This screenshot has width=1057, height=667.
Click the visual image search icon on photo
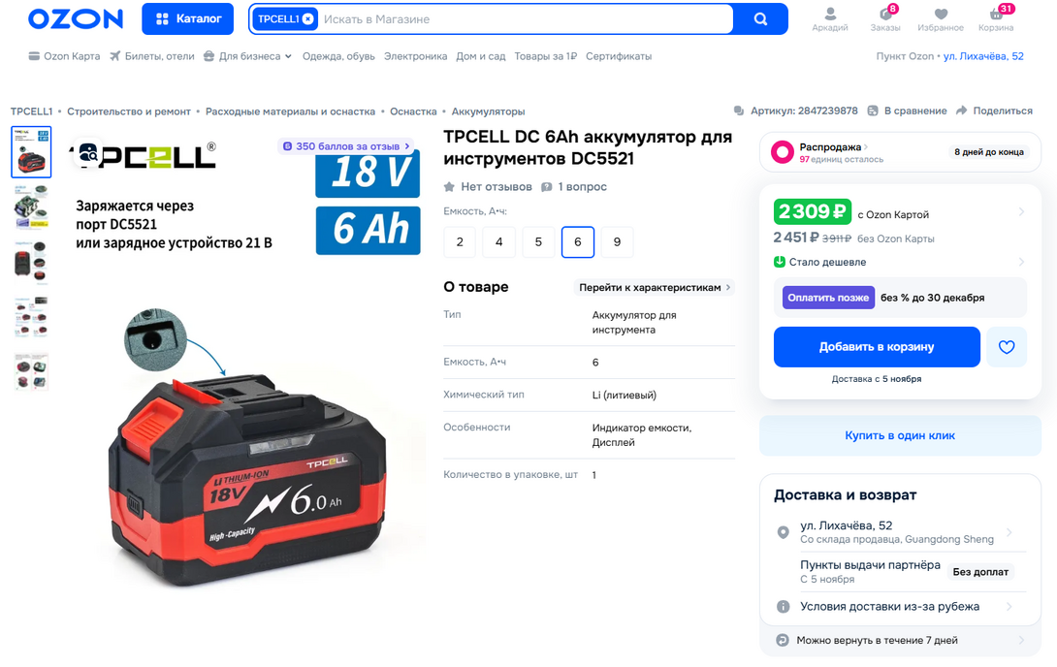[x=88, y=153]
